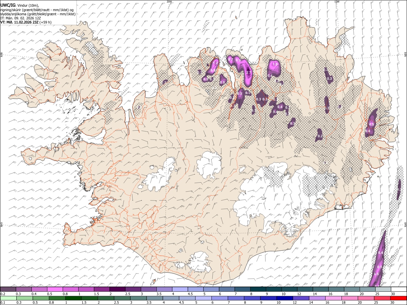Viewport: 407px width, 305px height.
Task: Click the '1.2' snowfall value on the map
Action: (x=215, y=64)
